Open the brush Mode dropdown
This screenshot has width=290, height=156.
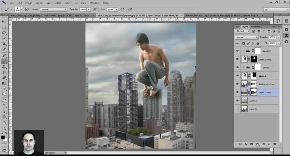pos(53,9)
